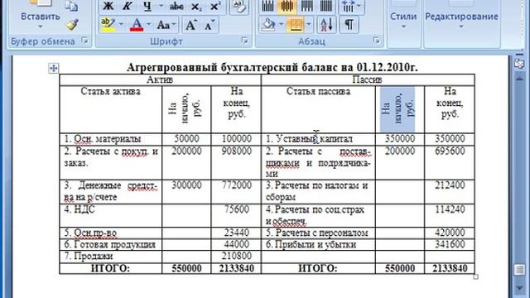Image resolution: width=530 pixels, height=298 pixels.
Task: Click the 'Пассив' header cell
Action: (368, 79)
